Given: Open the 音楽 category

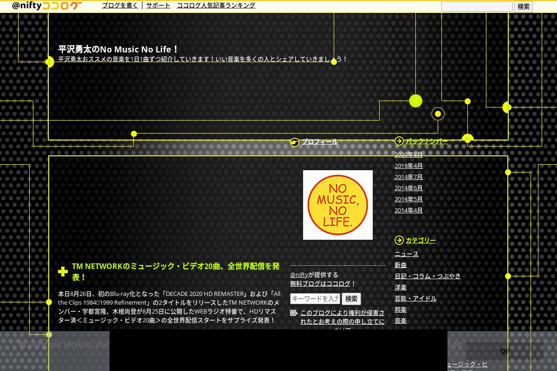Looking at the screenshot, I should 401,320.
